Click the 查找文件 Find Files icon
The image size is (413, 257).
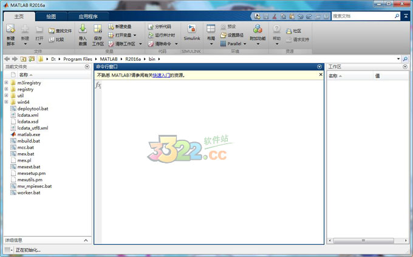(52, 31)
